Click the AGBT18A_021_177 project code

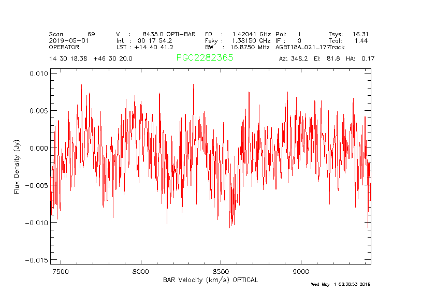click(x=310, y=47)
